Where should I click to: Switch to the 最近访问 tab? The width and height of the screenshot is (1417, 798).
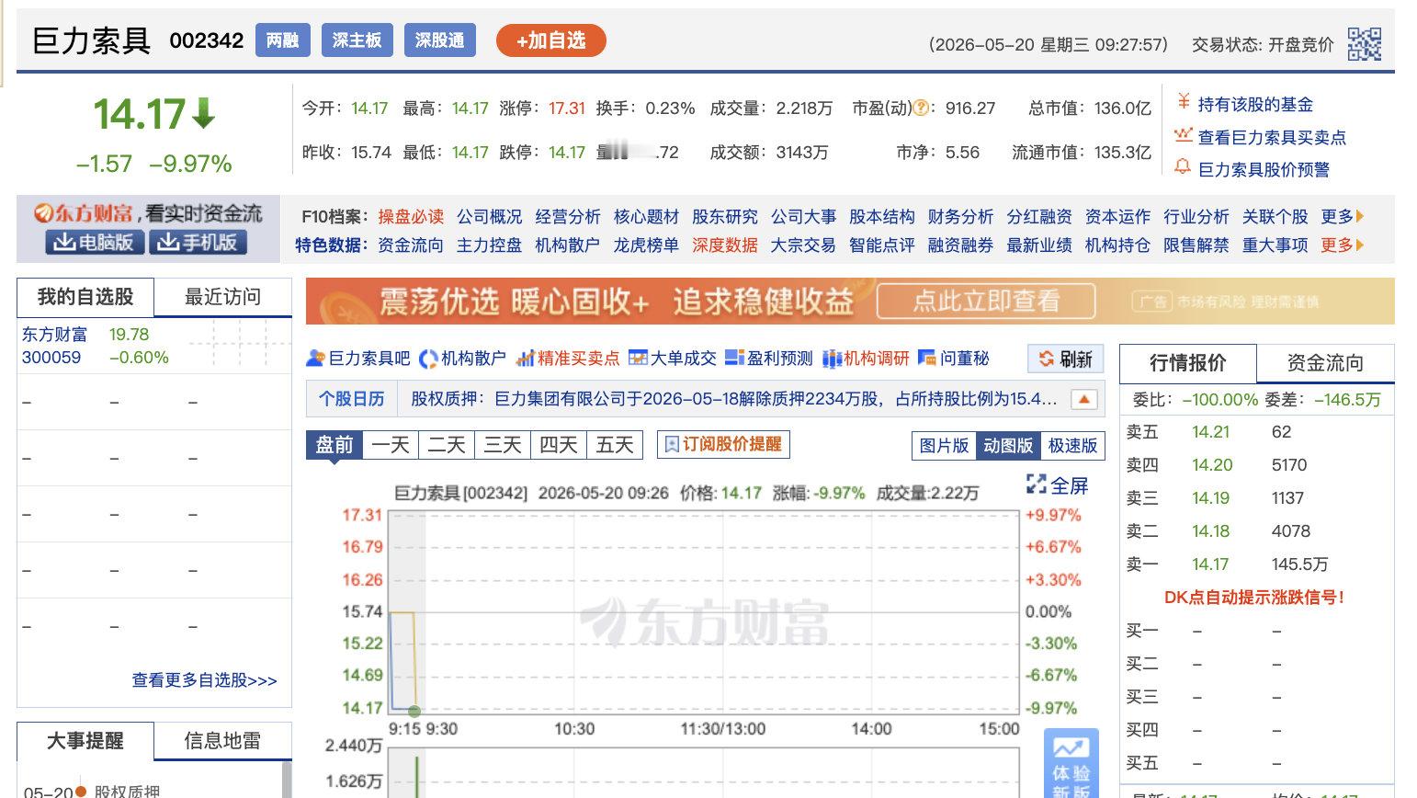223,297
